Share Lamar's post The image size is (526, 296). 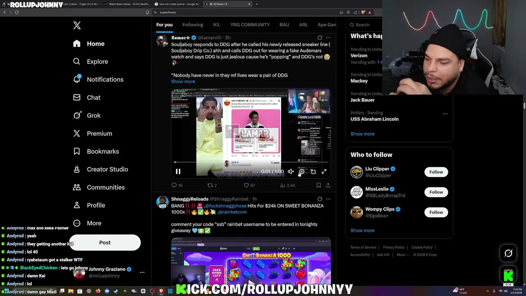328,185
